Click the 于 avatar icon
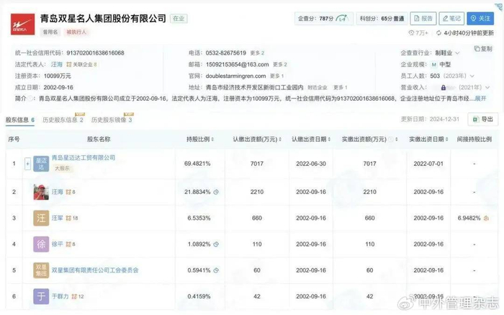Screen dimensions: 504x315 pyautogui.click(x=41, y=296)
